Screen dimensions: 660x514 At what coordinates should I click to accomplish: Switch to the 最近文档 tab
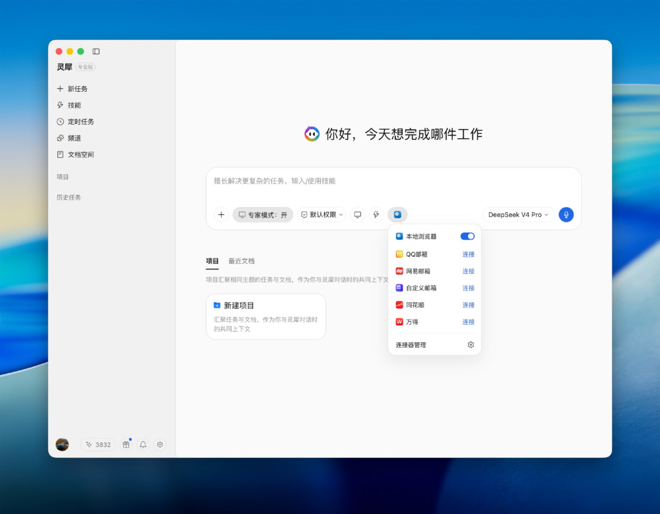click(x=241, y=261)
